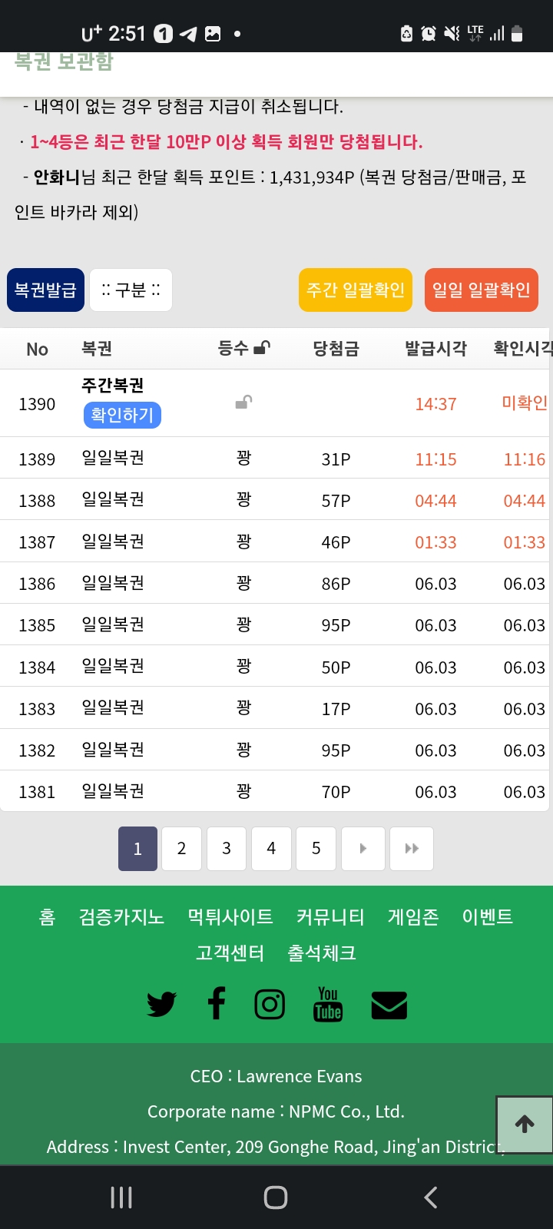
Task: Select row number 1389
Action: coord(37,459)
